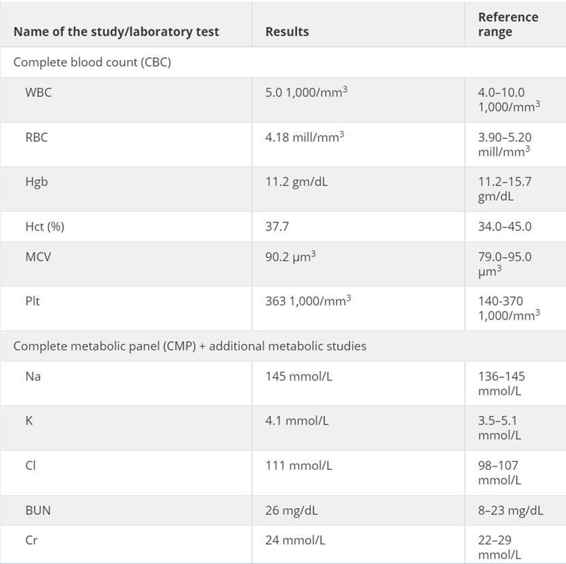The height and width of the screenshot is (564, 566).
Task: Select the Na result 145 mmol/L
Action: point(299,376)
